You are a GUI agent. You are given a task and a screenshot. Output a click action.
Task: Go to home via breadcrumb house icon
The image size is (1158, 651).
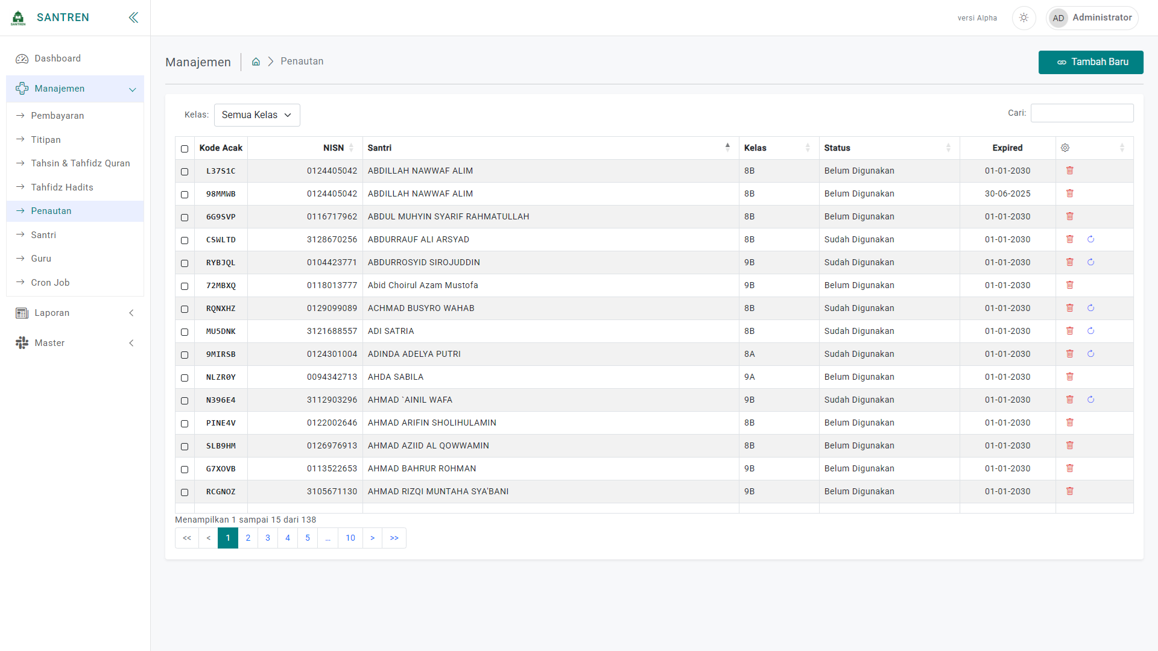256,61
